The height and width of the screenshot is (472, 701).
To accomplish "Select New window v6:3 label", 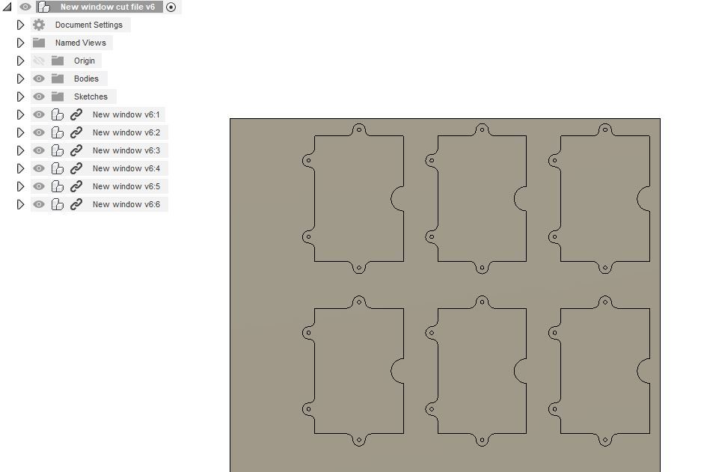I will point(126,150).
